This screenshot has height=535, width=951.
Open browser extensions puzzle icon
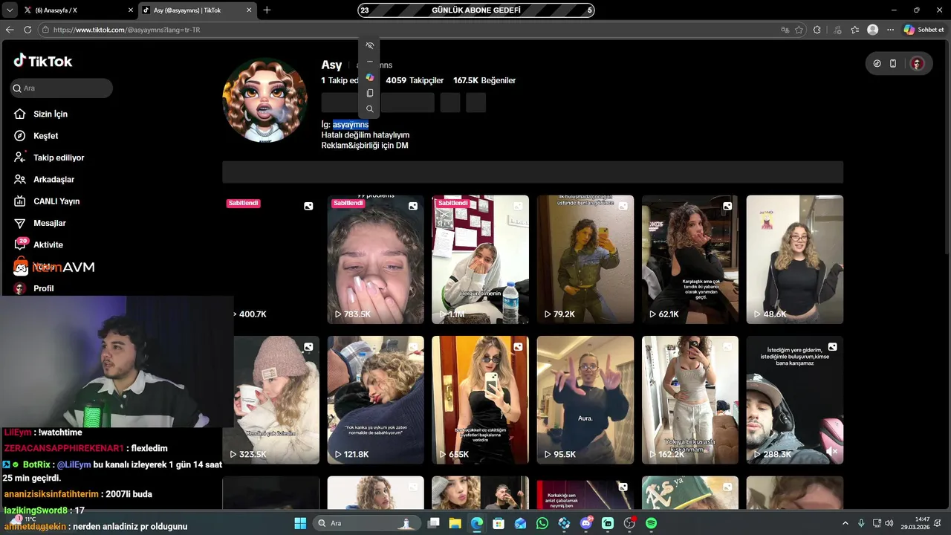coord(817,30)
